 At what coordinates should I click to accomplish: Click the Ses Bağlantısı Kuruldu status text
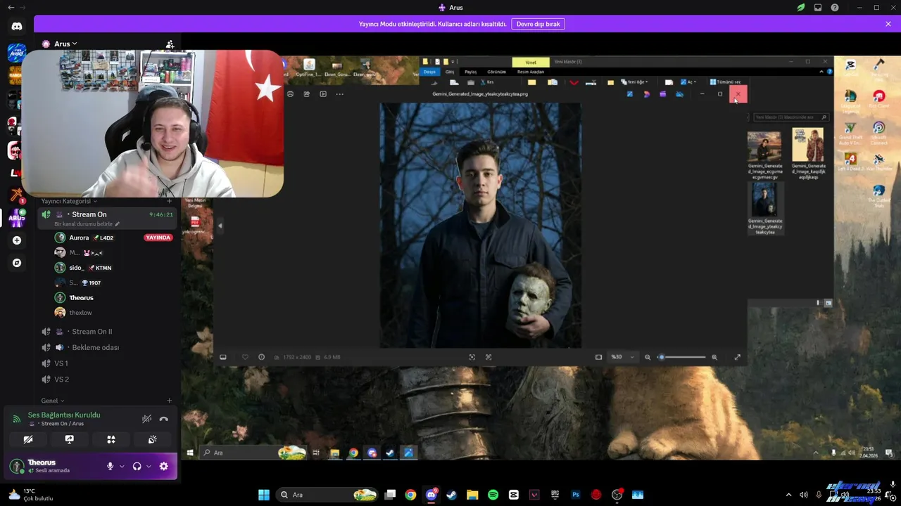[64, 415]
